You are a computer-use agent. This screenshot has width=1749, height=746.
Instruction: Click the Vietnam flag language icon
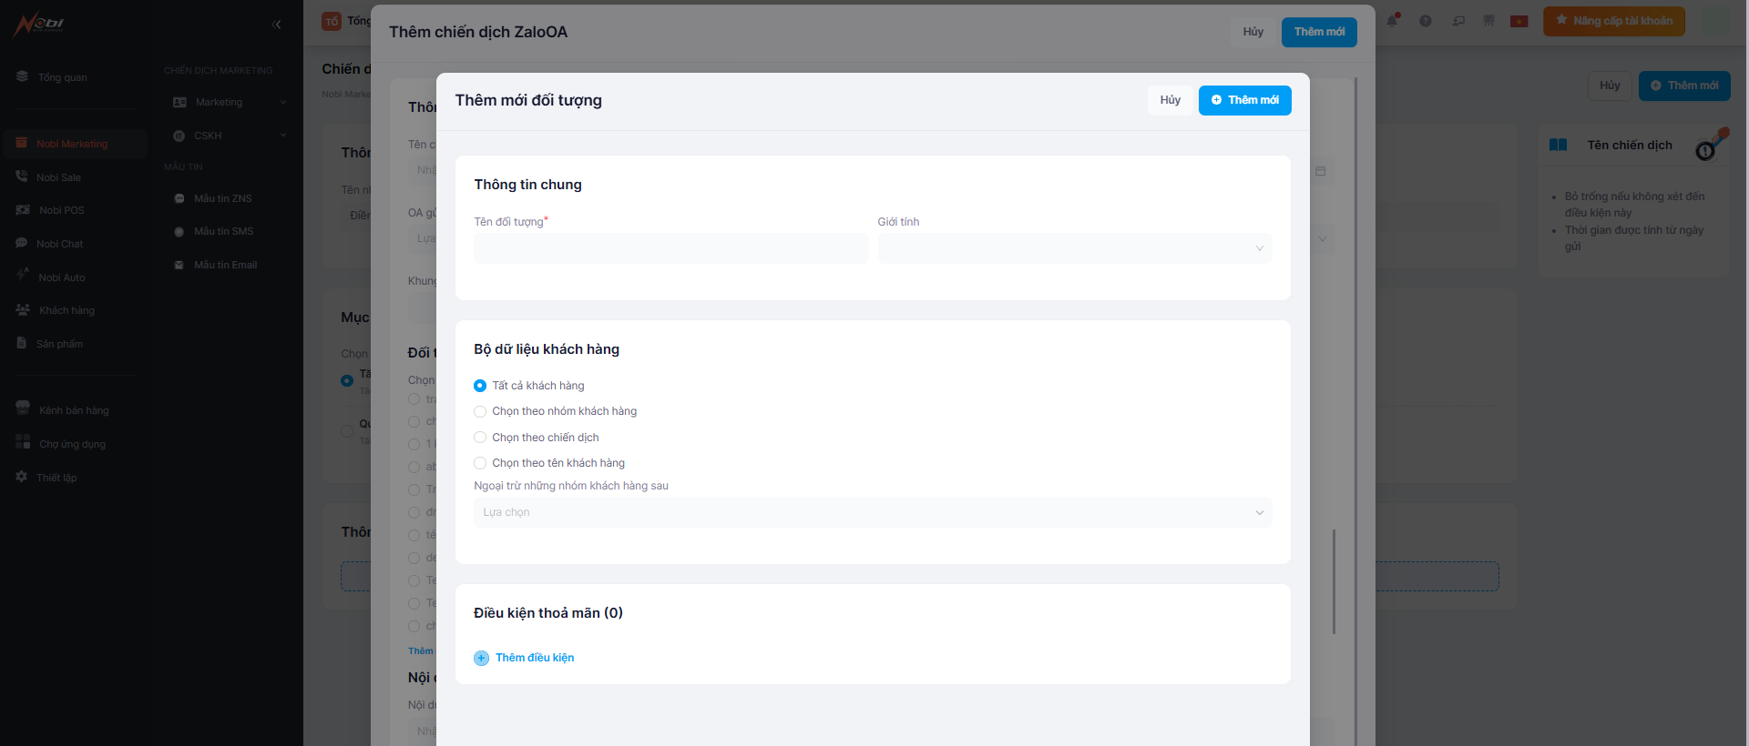click(1519, 21)
